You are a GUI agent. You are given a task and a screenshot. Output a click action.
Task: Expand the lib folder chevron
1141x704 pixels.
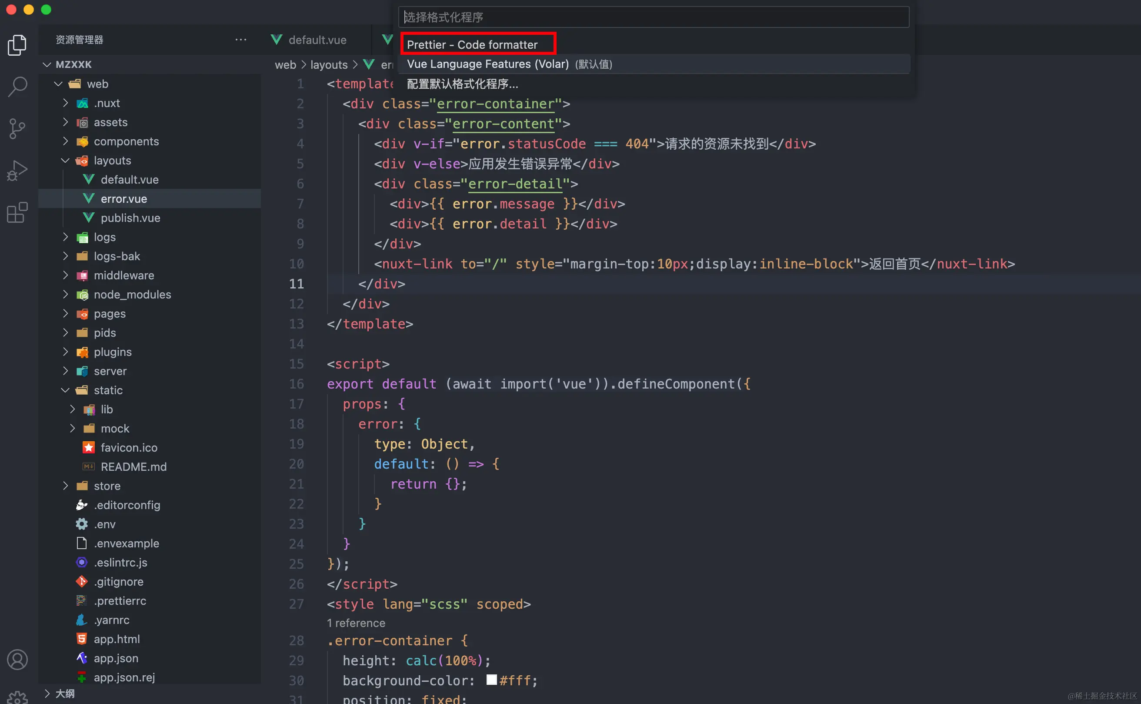pos(72,409)
